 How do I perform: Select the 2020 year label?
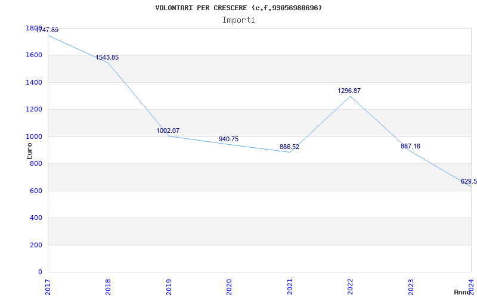229,287
